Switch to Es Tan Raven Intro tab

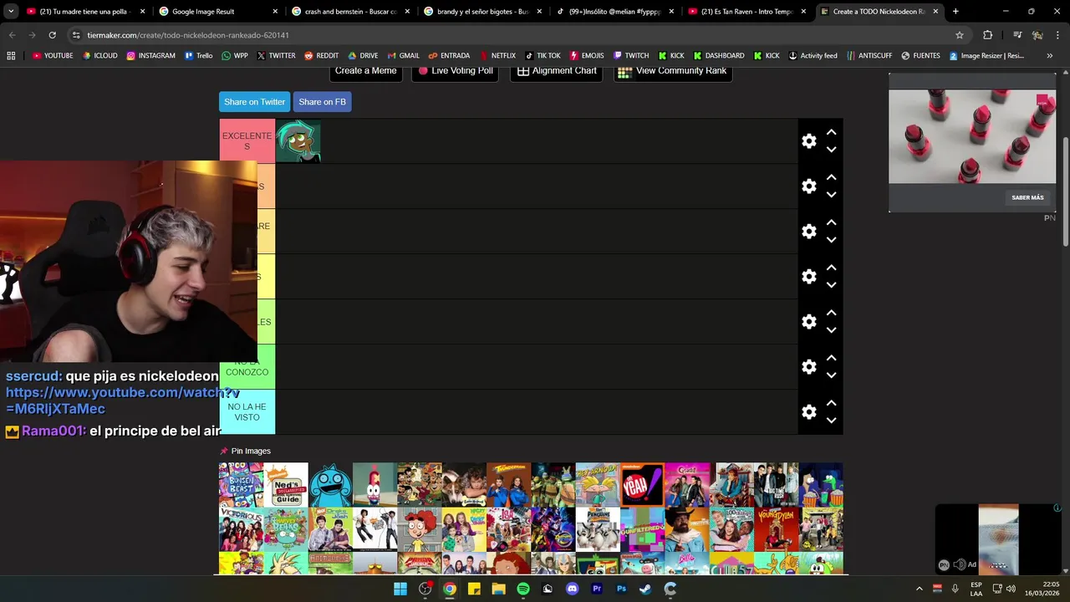[x=746, y=12]
